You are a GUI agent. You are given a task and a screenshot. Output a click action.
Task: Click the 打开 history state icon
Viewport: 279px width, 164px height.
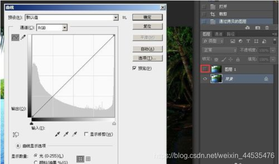tap(213, 7)
